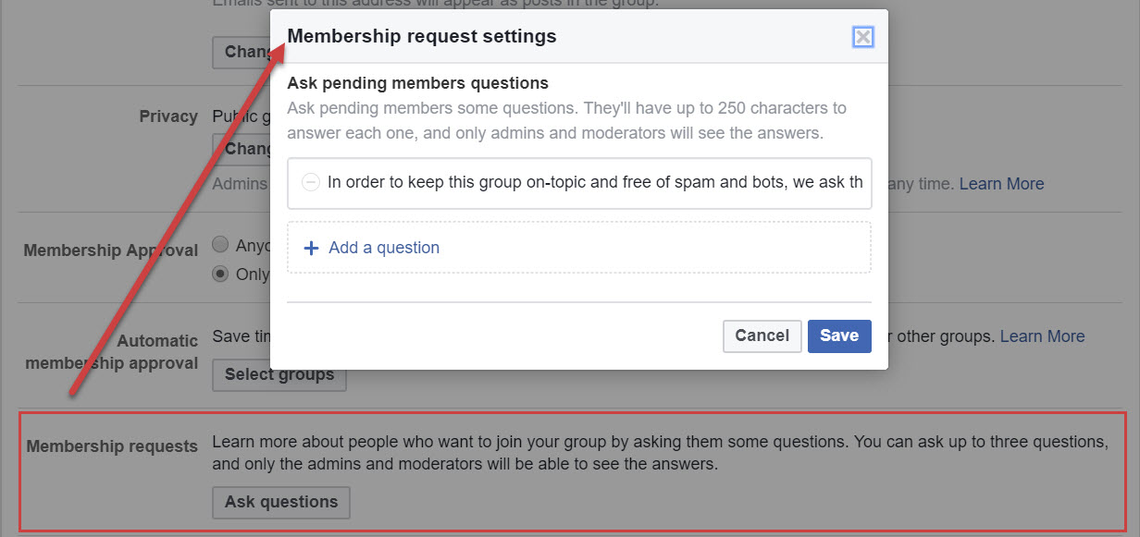Viewport: 1140px width, 537px height.
Task: Click the 'Membership Approval' row label
Action: pyautogui.click(x=110, y=250)
